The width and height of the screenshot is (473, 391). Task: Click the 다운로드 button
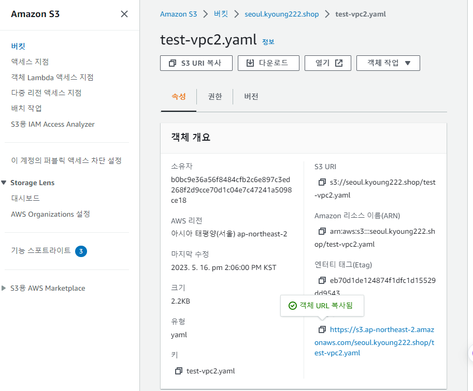(268, 63)
